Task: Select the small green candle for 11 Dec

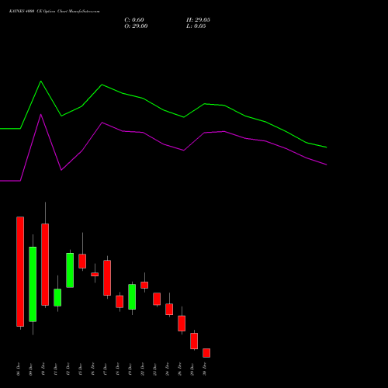Action: [x=57, y=297]
